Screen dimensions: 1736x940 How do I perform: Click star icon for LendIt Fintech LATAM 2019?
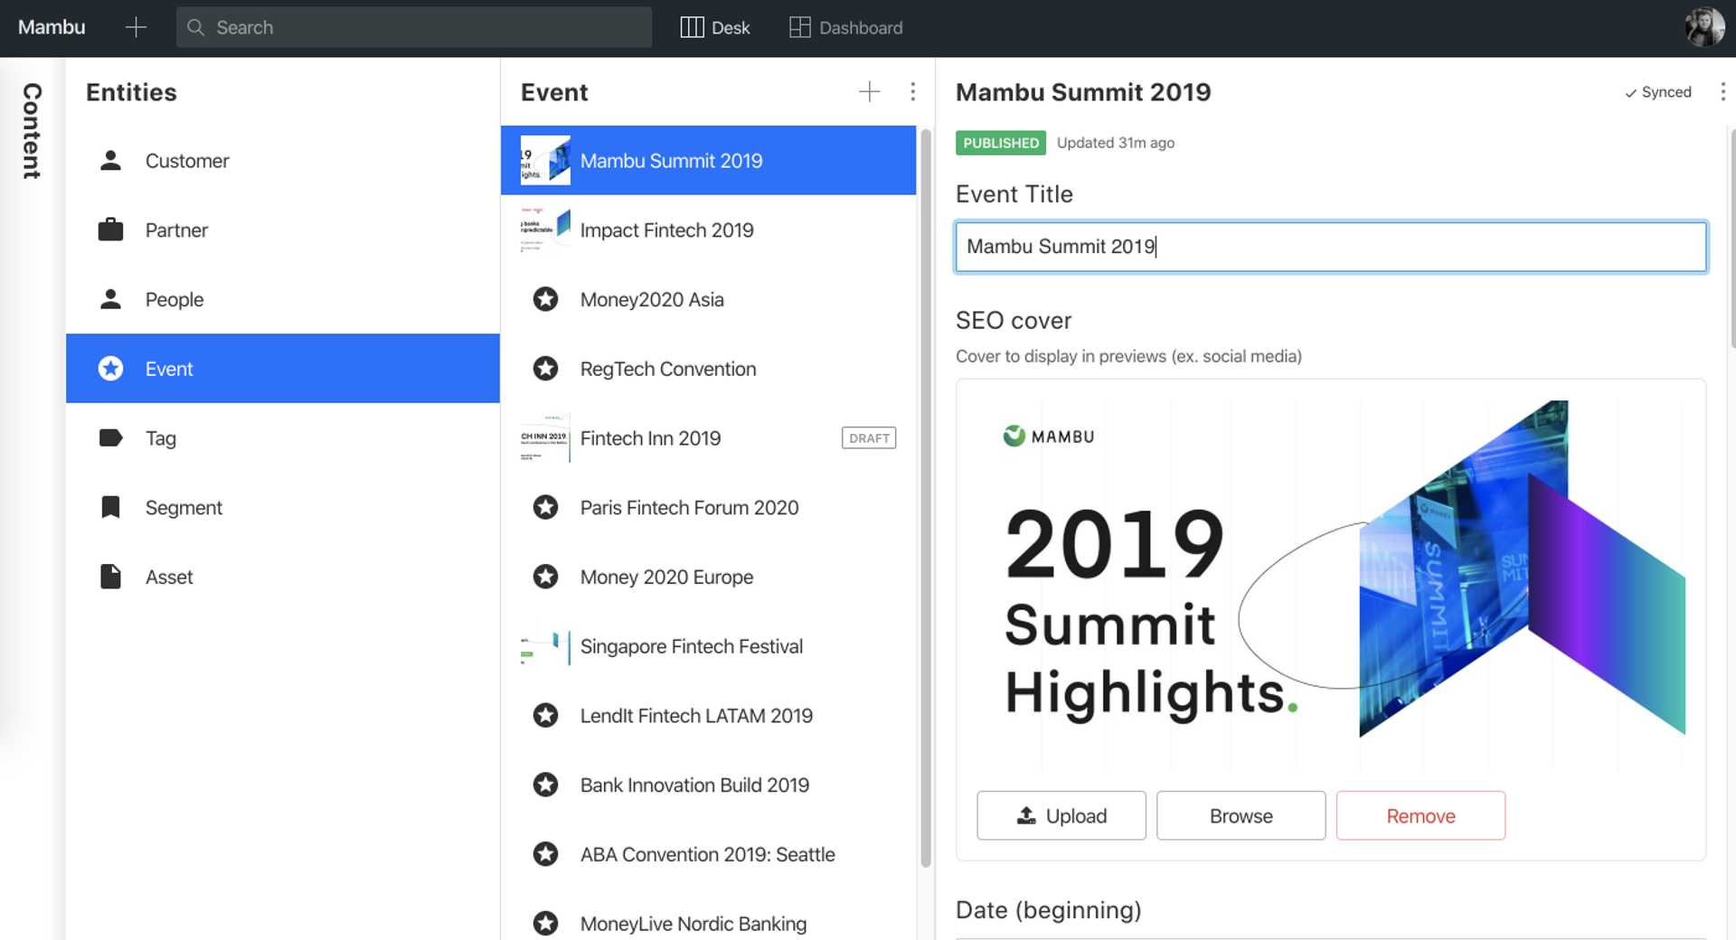[x=545, y=716]
